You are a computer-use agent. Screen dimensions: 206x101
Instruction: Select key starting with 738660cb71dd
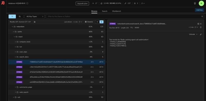(x=57, y=62)
